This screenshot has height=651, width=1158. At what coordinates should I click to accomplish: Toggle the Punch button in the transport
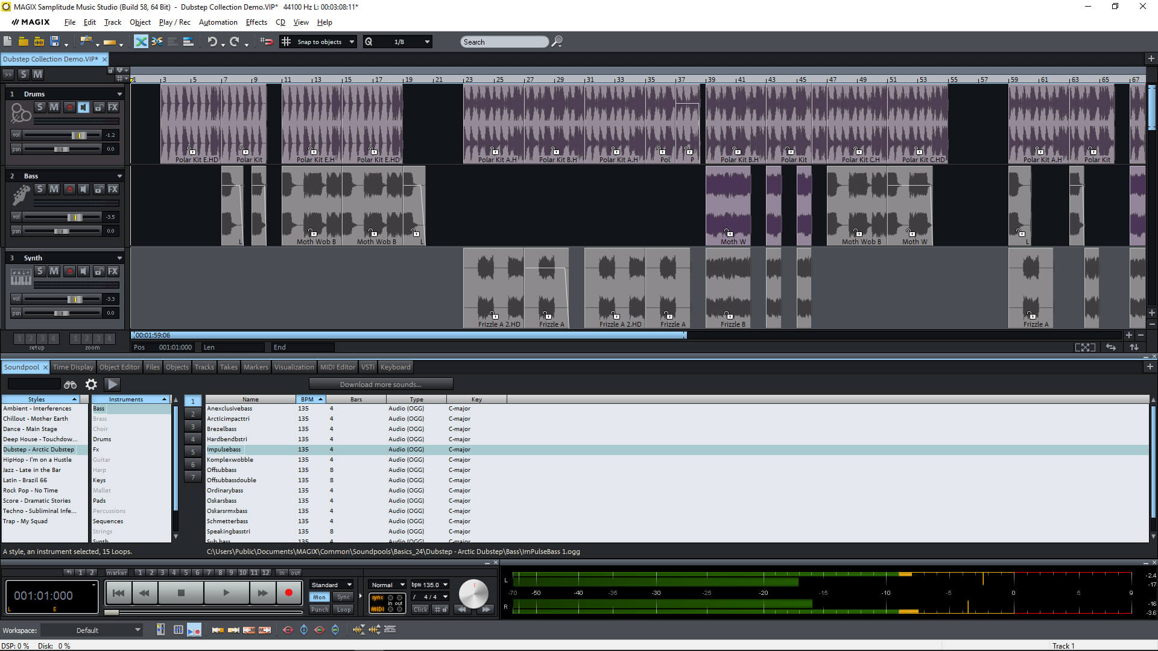319,609
